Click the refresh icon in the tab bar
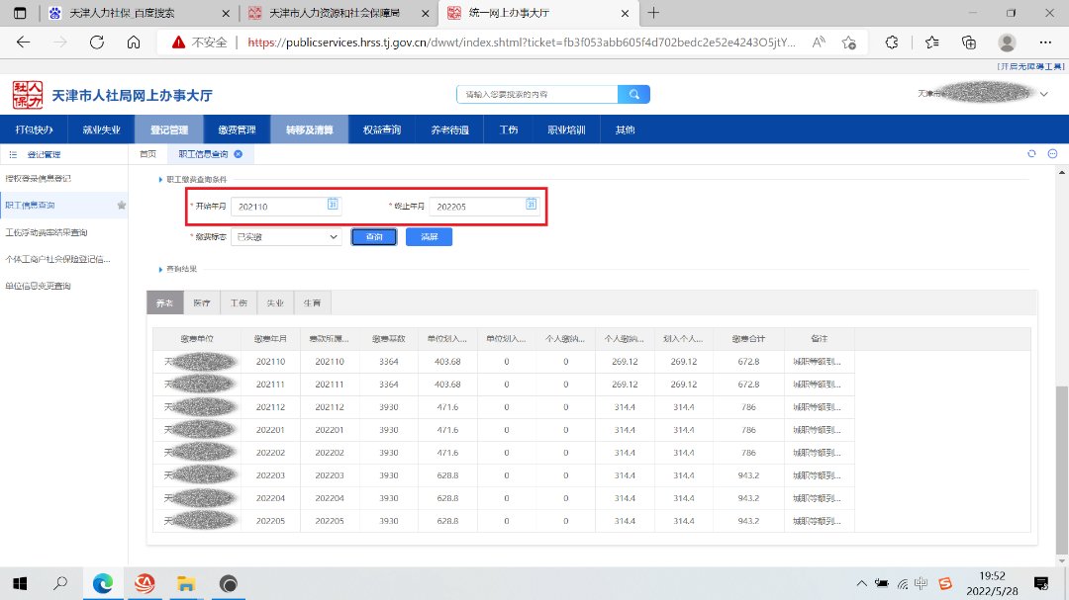 pyautogui.click(x=1031, y=154)
